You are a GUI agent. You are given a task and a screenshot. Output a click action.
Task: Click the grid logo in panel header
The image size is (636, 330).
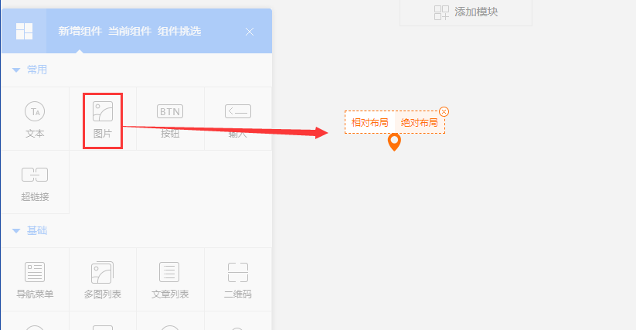point(24,32)
